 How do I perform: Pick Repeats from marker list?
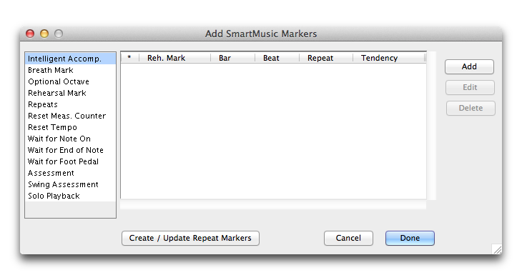[x=70, y=104]
